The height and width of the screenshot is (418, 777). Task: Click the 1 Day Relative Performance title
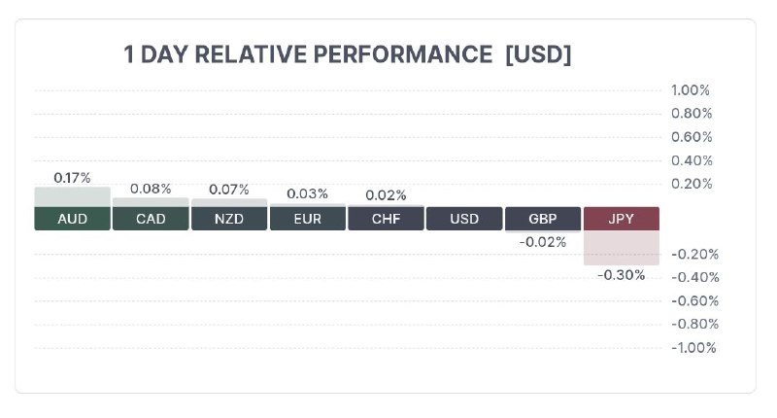pos(348,54)
